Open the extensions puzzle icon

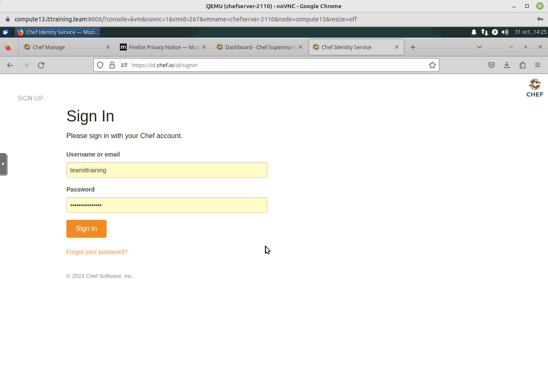[522, 65]
